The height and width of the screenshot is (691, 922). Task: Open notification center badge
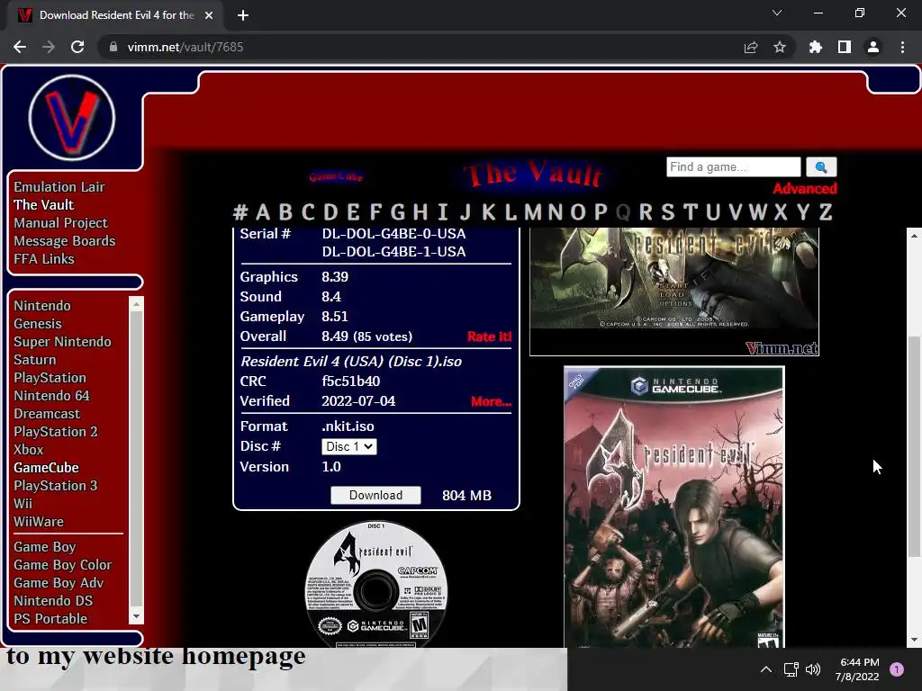(x=897, y=669)
